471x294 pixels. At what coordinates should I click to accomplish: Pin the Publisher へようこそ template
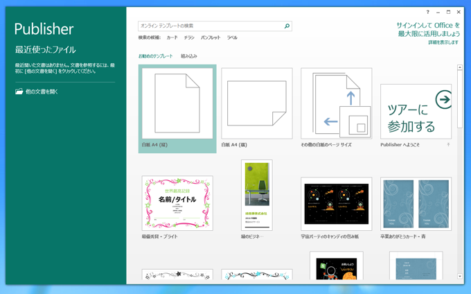448,145
